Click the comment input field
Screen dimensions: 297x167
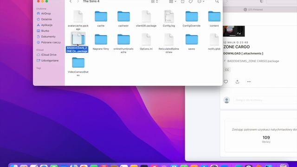[x=265, y=100]
